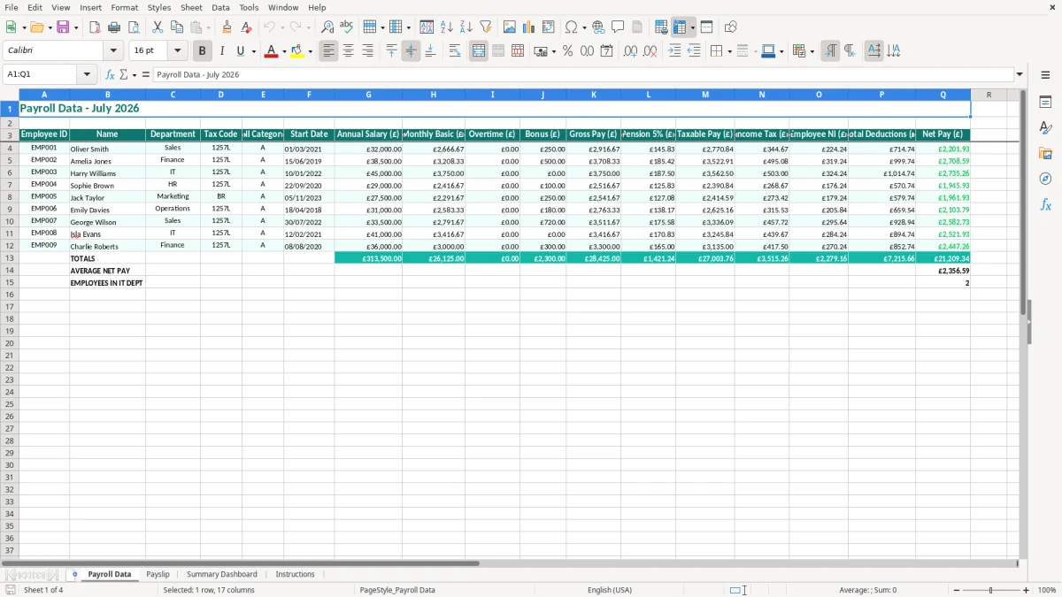Toggle Left-To-Right text direction
Viewport: 1062px width, 597px height.
(830, 51)
